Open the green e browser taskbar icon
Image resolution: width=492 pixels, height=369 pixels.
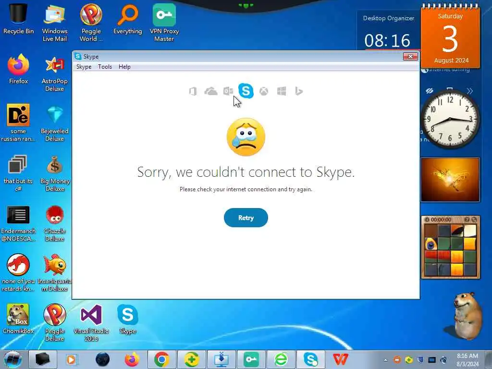point(281,359)
